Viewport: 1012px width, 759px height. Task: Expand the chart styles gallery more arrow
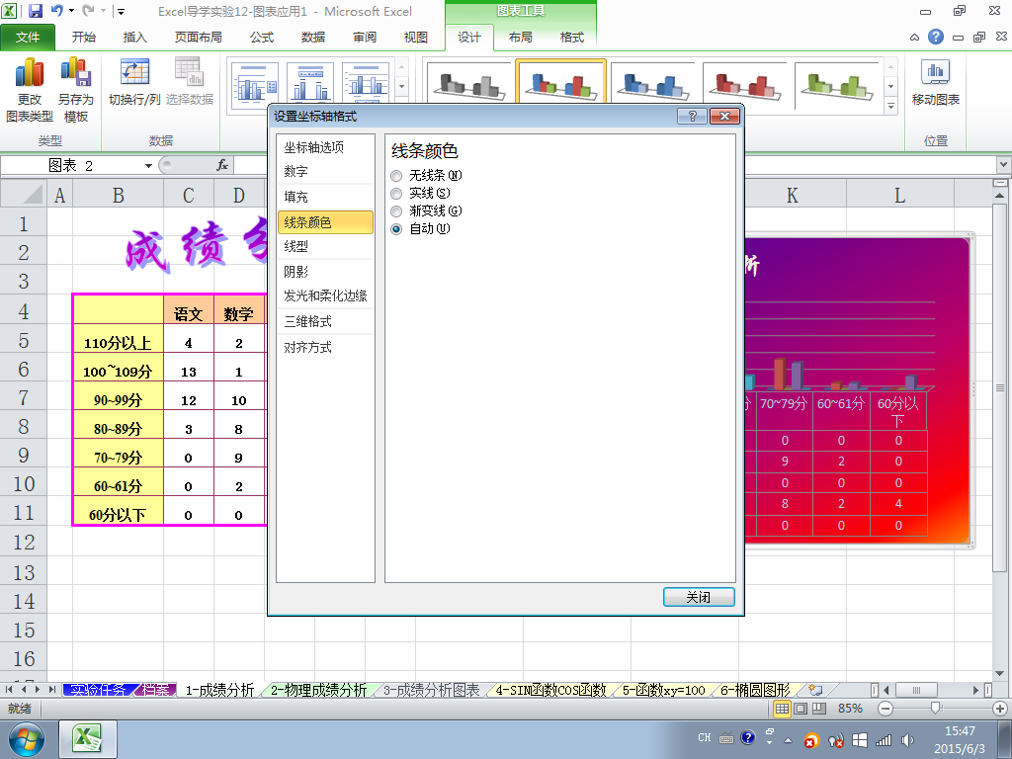click(890, 106)
